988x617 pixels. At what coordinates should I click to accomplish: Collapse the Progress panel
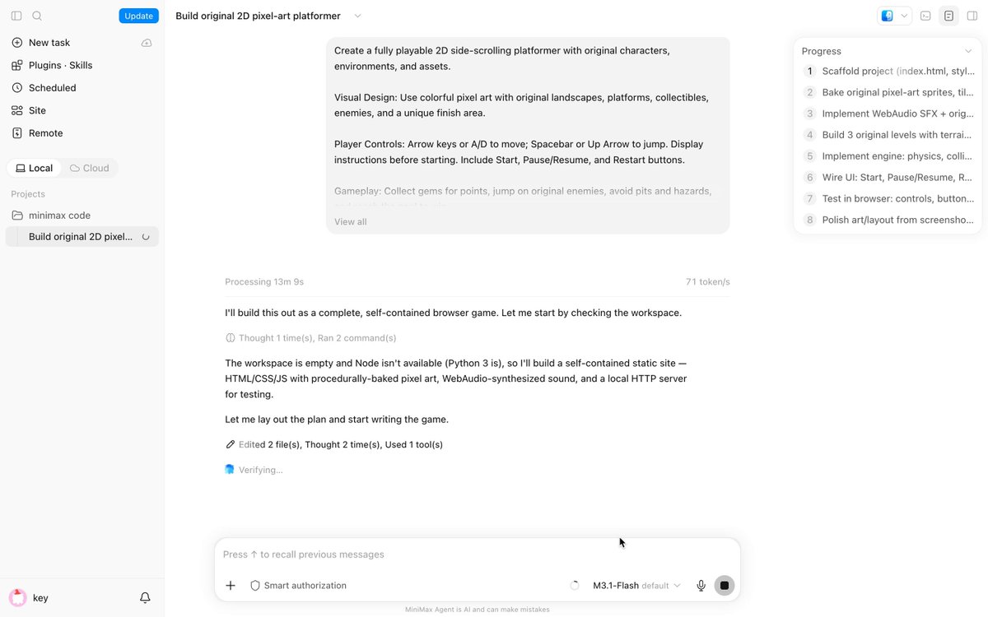click(968, 51)
